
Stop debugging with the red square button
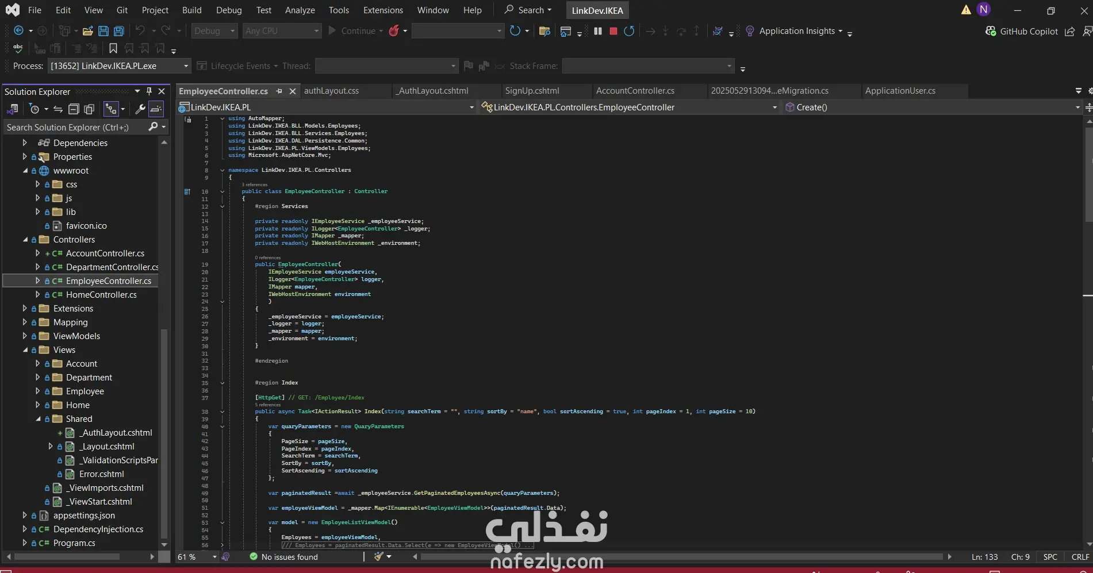[613, 31]
